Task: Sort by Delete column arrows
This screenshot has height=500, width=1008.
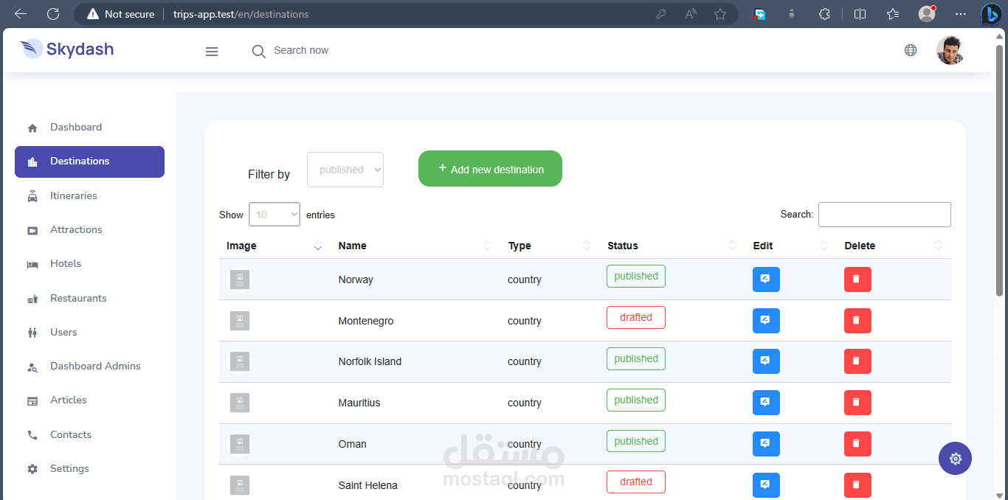Action: tap(939, 246)
